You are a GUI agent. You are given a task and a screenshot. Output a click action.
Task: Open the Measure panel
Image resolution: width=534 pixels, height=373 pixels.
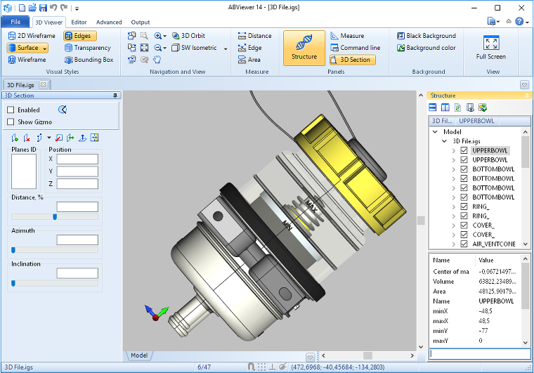347,36
